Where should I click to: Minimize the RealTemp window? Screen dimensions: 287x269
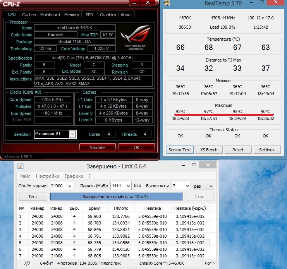tap(251, 3)
